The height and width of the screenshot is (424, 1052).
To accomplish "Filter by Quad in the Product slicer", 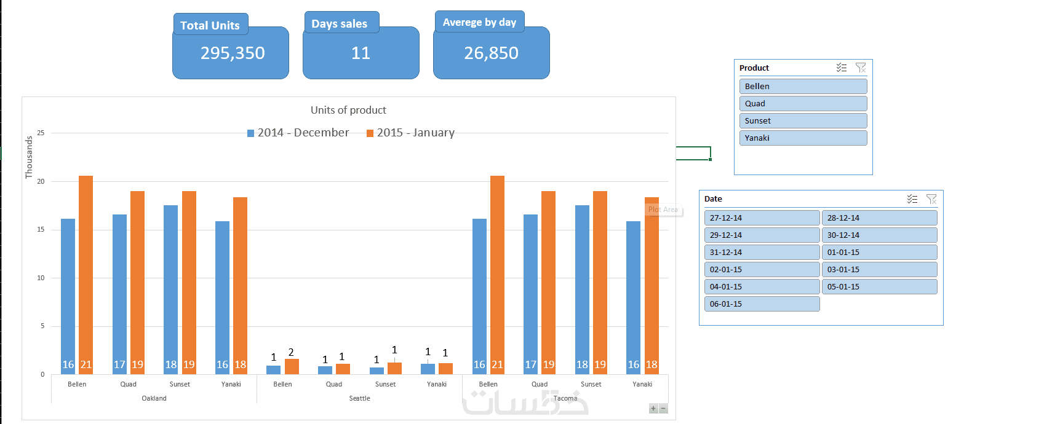I will [803, 104].
